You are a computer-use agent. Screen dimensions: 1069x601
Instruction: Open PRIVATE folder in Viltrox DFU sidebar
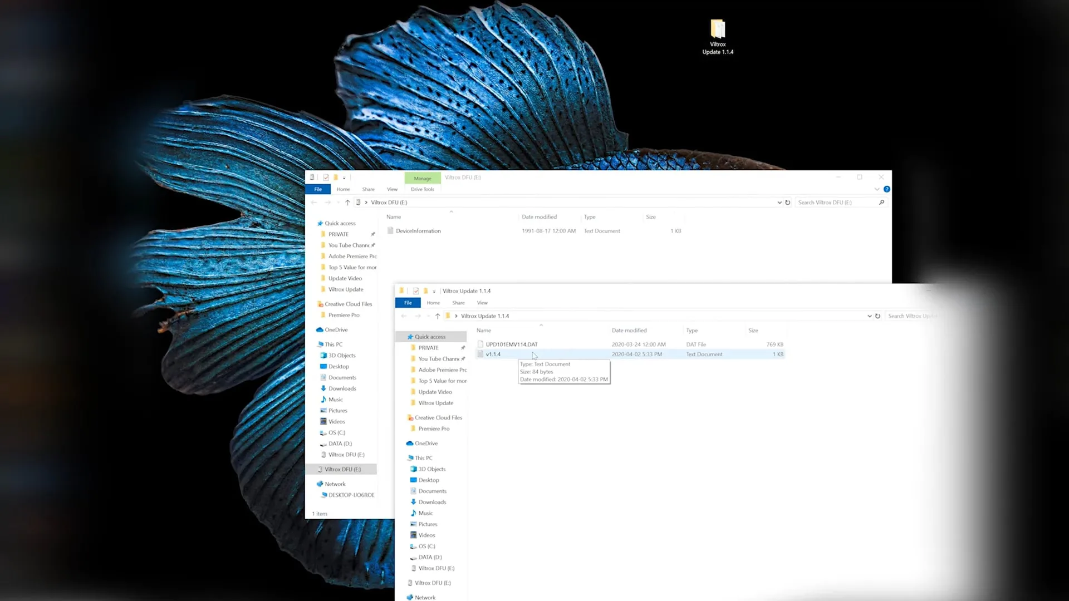(339, 234)
